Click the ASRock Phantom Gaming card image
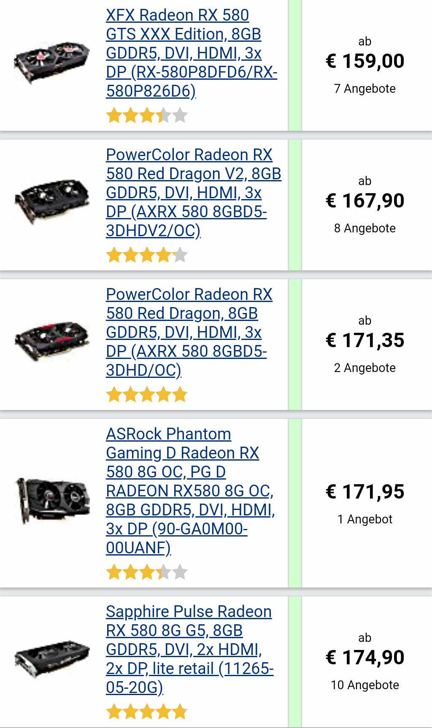The width and height of the screenshot is (432, 728). pyautogui.click(x=52, y=500)
